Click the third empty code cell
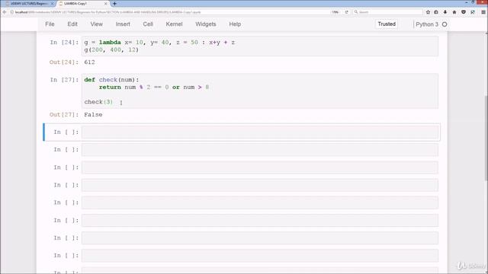The image size is (488, 274). (x=260, y=167)
